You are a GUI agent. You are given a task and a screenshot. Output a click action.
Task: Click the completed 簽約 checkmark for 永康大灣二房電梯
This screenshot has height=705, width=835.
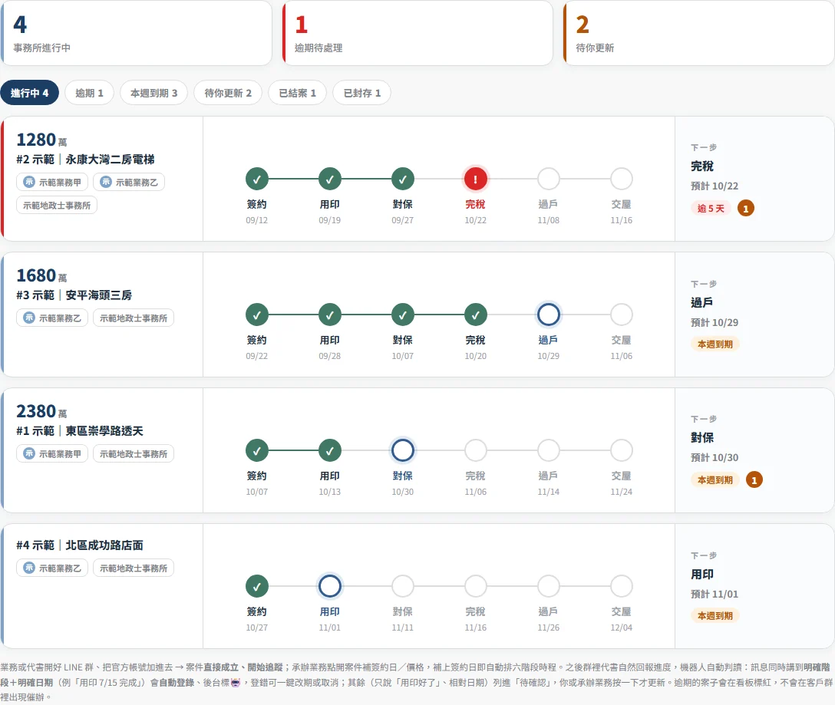[x=256, y=179]
